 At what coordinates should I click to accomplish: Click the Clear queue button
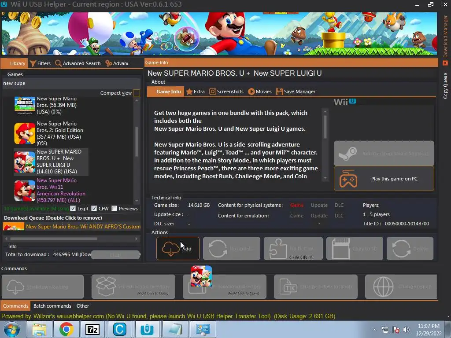[115, 255]
